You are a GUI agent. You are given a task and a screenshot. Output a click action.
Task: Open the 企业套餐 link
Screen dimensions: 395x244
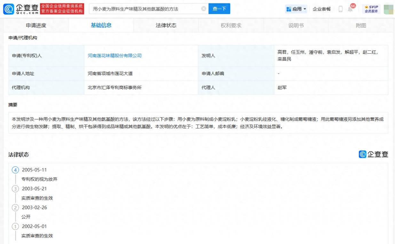pos(322,9)
